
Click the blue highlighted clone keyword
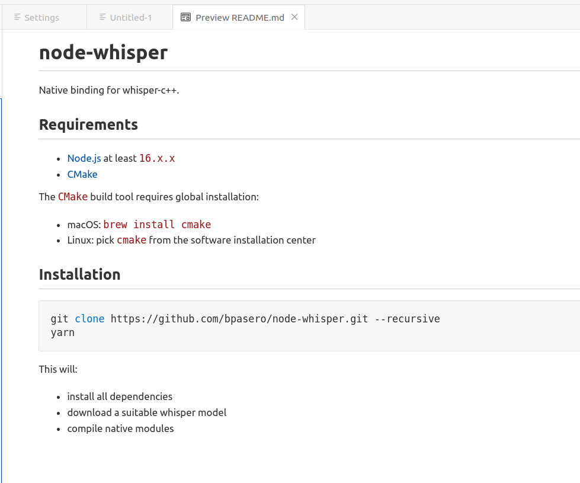pos(89,319)
